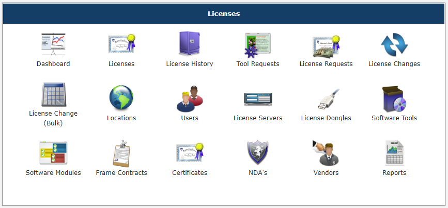Click the Licenses certificate ribbon icon
Image resolution: width=448 pixels, height=208 pixels.
click(x=121, y=44)
